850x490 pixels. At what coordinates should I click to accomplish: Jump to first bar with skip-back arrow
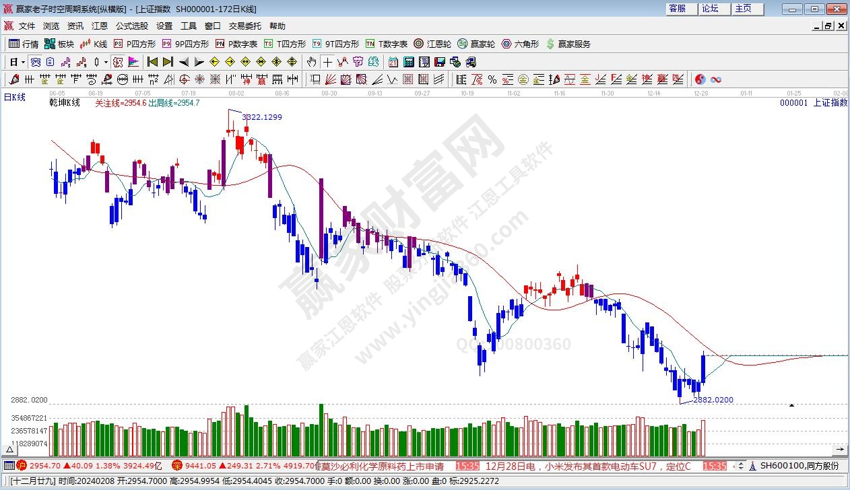[x=152, y=62]
